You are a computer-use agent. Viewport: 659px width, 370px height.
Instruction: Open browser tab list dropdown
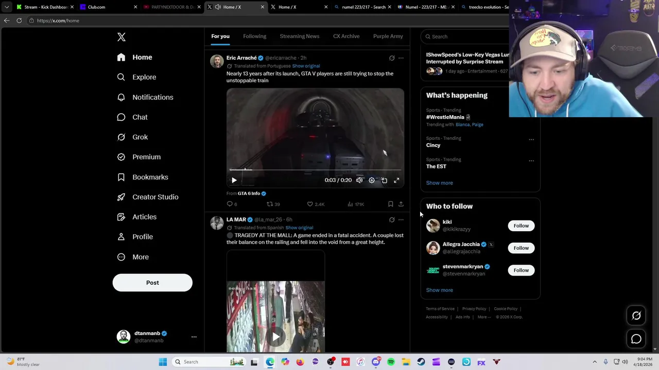pyautogui.click(x=7, y=7)
